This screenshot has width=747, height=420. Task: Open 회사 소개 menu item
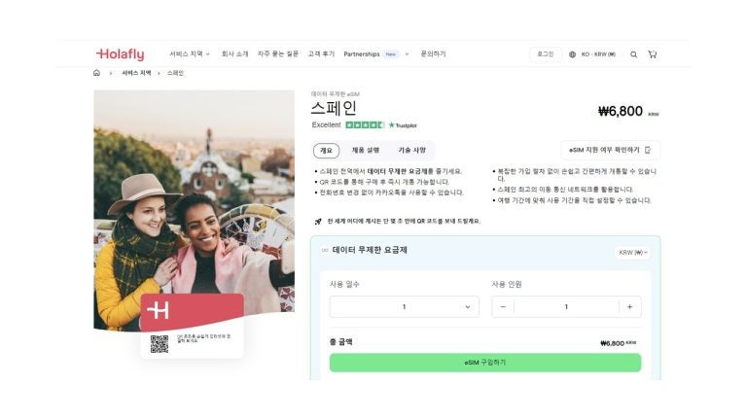coord(234,54)
